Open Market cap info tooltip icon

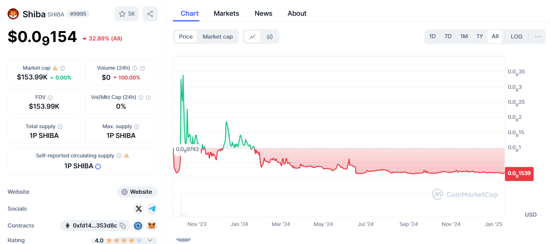tap(63, 68)
